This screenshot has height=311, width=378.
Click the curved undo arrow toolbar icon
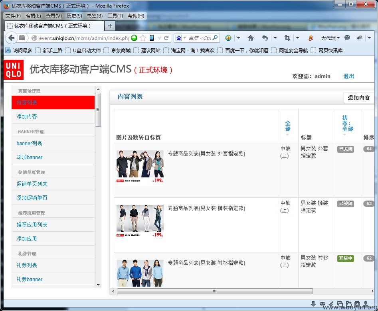click(x=265, y=38)
